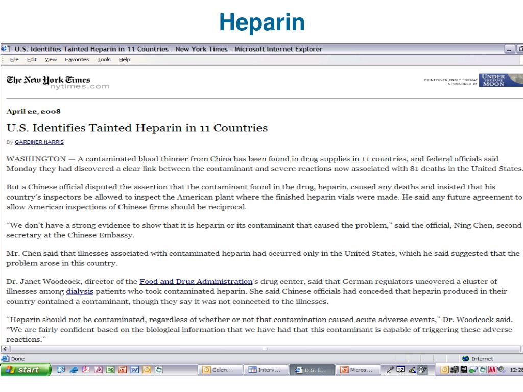Click the Internet Explorer page icon in title bar
The image size is (523, 392).
[5, 49]
